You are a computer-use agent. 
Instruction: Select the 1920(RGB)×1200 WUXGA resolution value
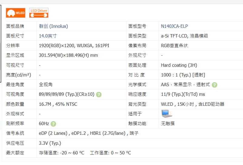point(74,46)
